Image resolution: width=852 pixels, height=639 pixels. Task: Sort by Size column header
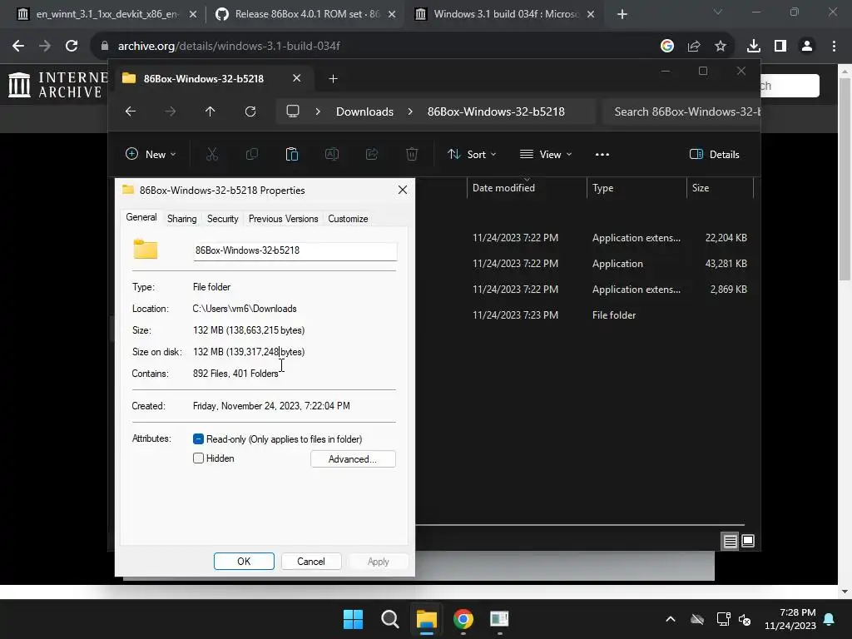(720, 187)
